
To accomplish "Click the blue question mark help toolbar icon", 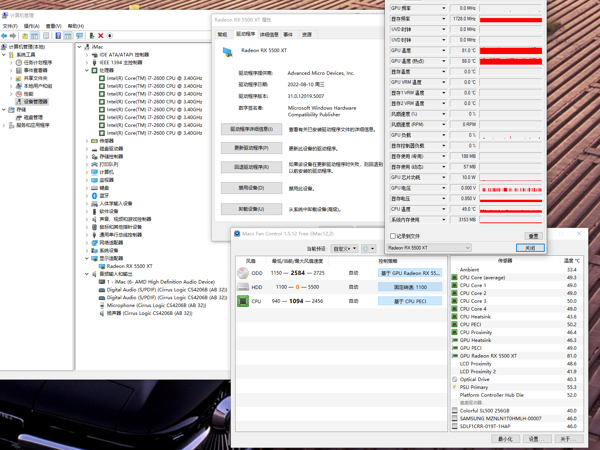I will pos(58,36).
